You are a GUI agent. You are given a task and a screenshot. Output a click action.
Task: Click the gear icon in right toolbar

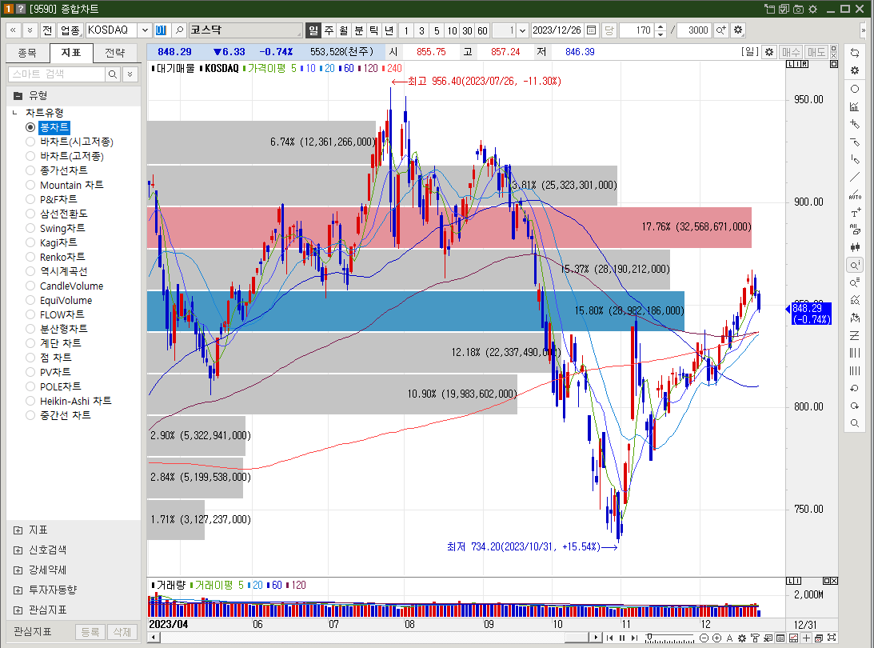click(855, 71)
